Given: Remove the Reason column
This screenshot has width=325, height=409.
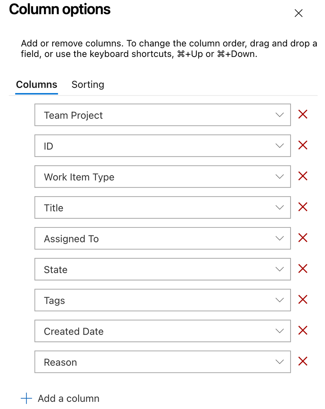Looking at the screenshot, I should pyautogui.click(x=303, y=361).
